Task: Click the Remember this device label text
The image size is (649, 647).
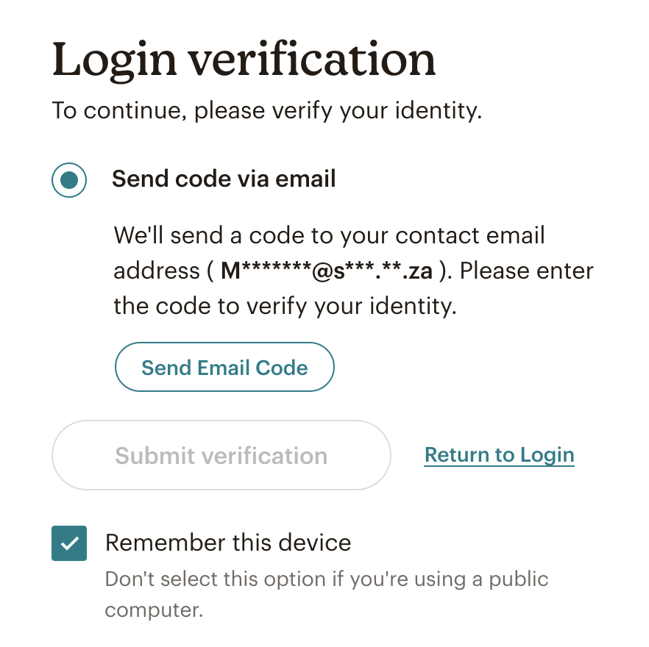Action: tap(228, 543)
